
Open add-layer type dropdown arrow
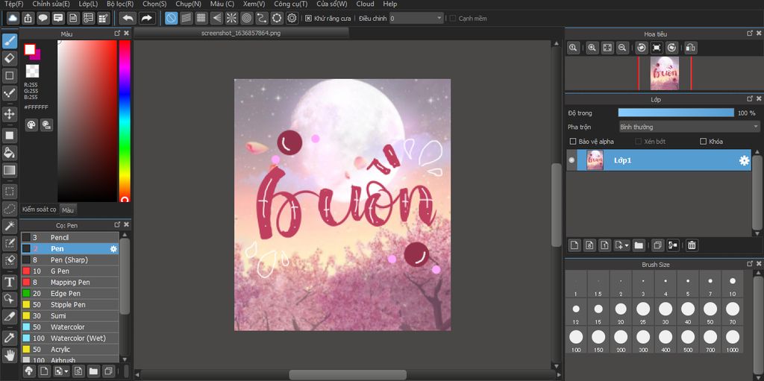pyautogui.click(x=627, y=245)
